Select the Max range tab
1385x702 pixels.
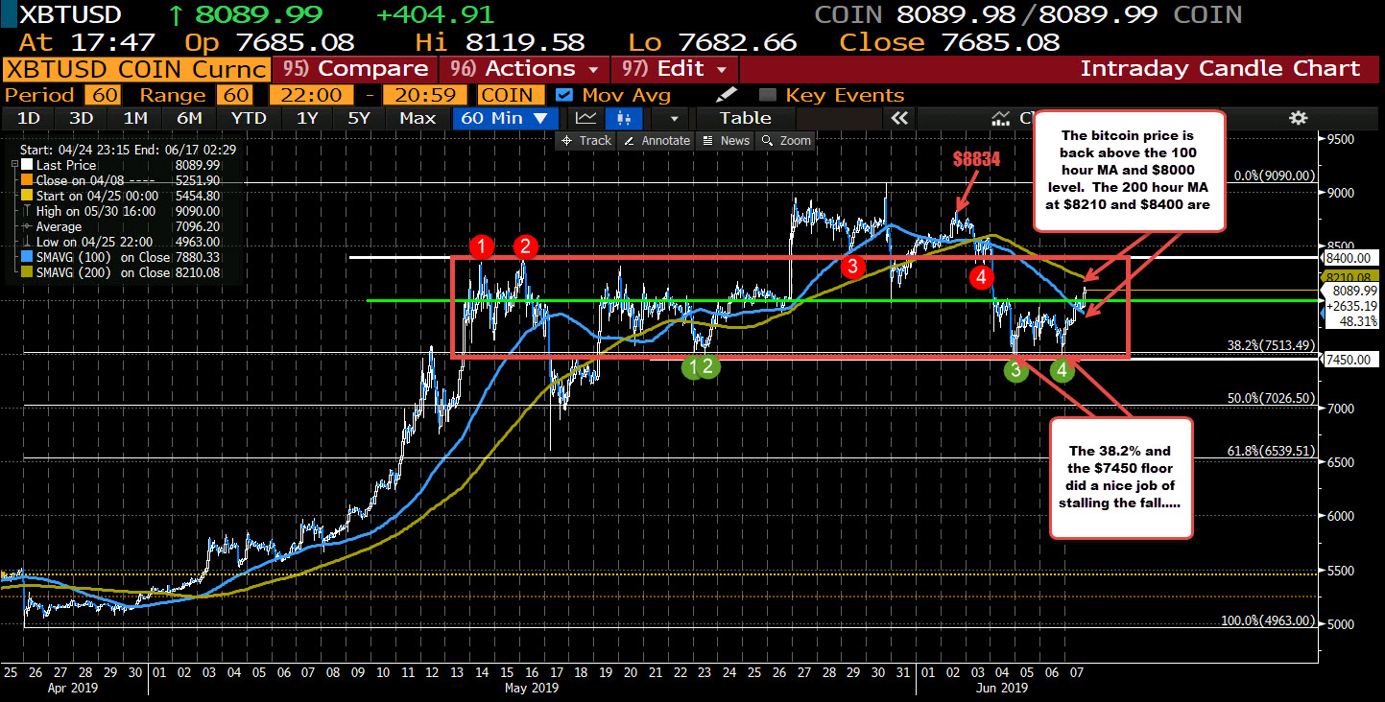pos(417,118)
